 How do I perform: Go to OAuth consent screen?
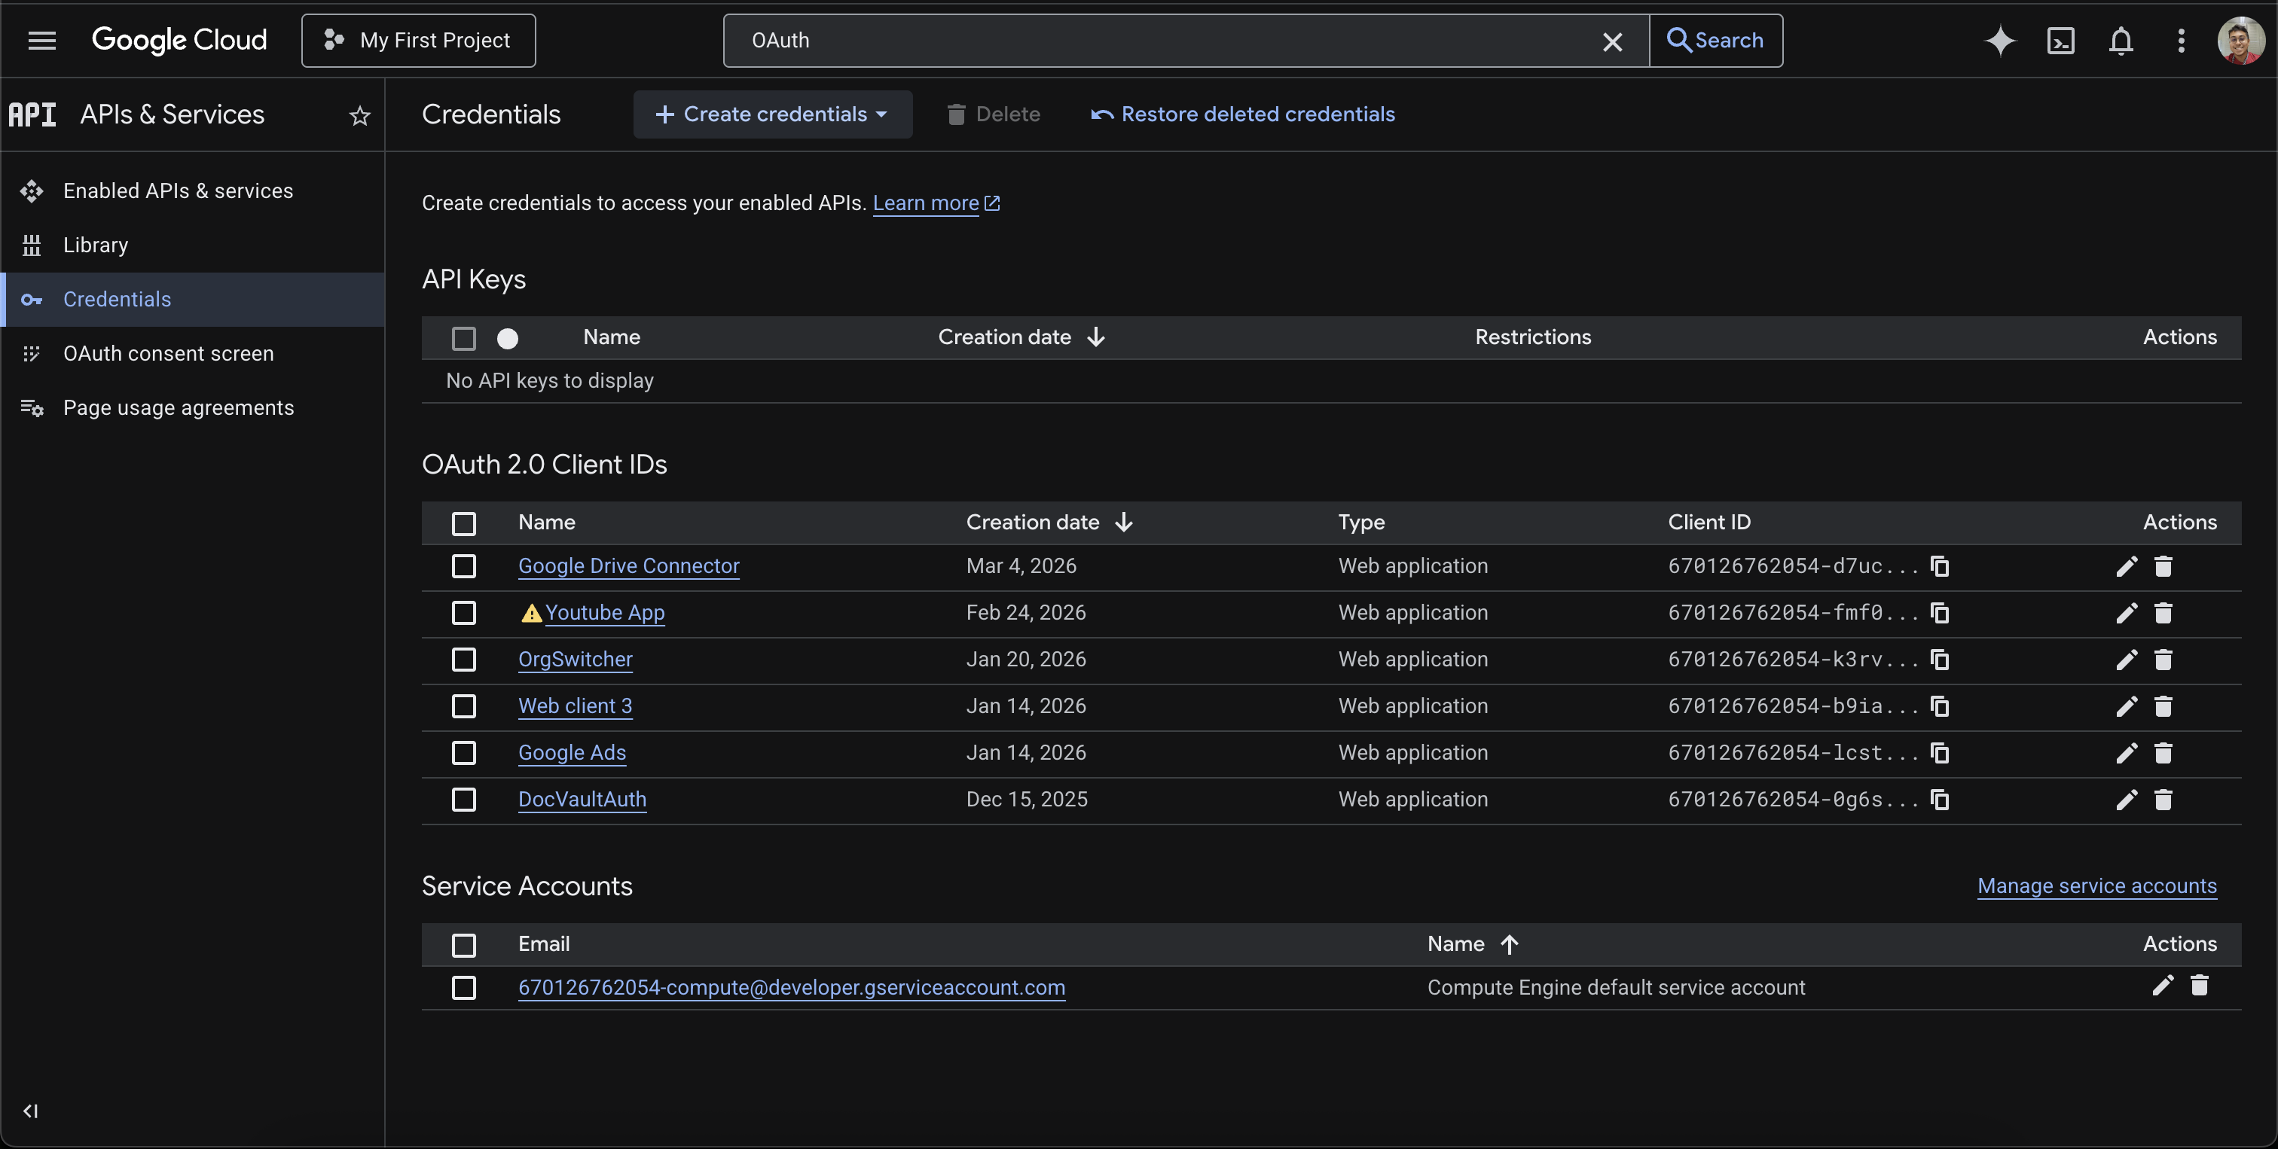point(168,354)
